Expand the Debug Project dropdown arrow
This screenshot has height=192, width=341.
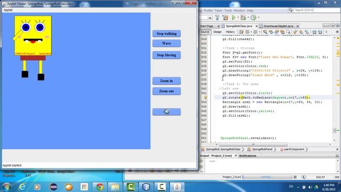click(x=248, y=18)
